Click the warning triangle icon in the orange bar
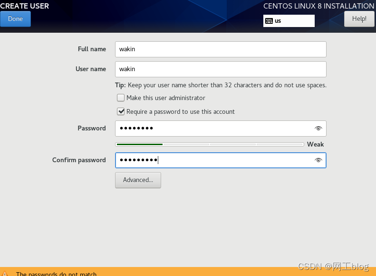Viewport: 376px width, 276px height. tap(5, 273)
